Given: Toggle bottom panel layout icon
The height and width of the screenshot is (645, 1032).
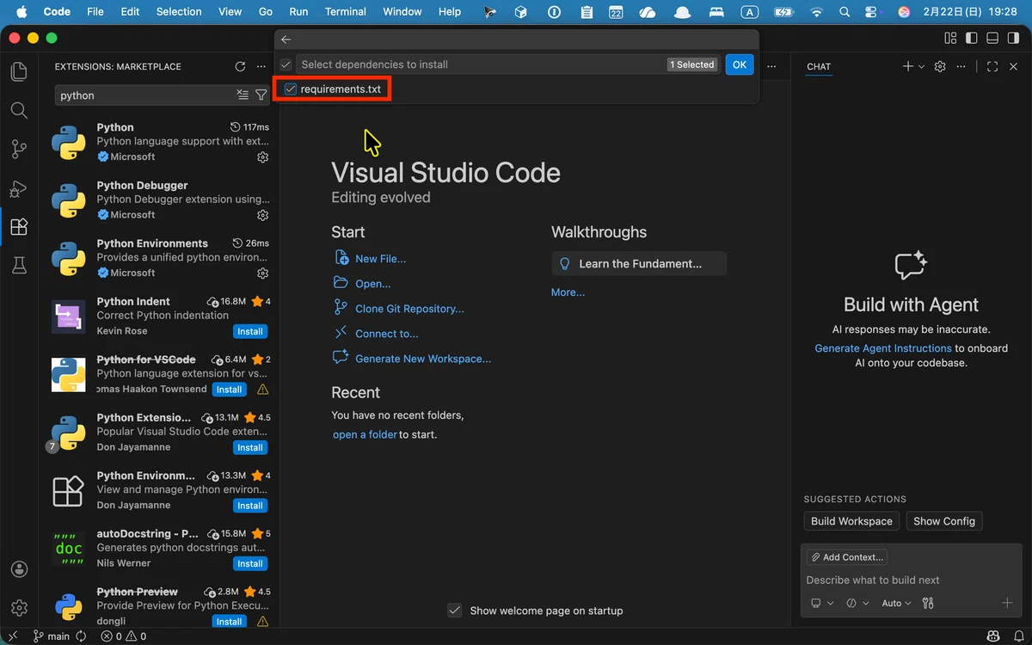Looking at the screenshot, I should click(992, 38).
